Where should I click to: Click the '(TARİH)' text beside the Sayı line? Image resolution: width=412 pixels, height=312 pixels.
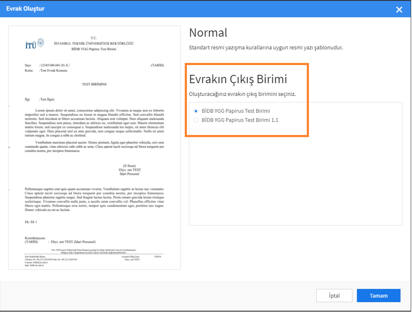click(157, 65)
